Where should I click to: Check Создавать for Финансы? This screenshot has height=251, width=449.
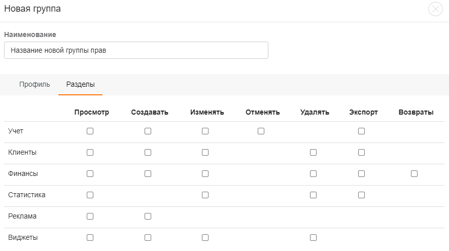(x=148, y=174)
